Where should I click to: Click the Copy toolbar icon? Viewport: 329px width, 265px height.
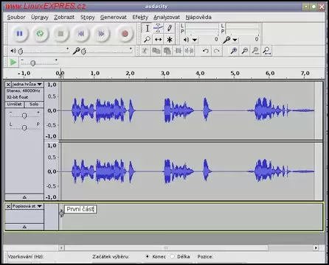156,51
